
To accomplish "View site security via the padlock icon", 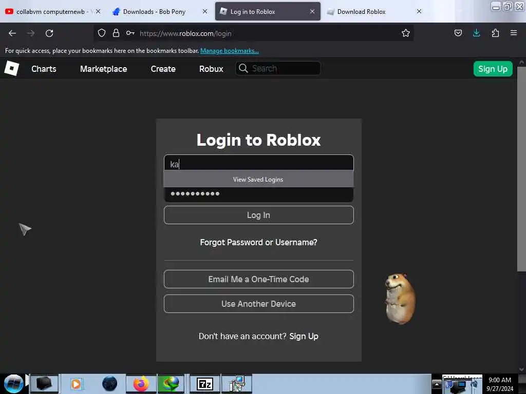I will click(116, 33).
